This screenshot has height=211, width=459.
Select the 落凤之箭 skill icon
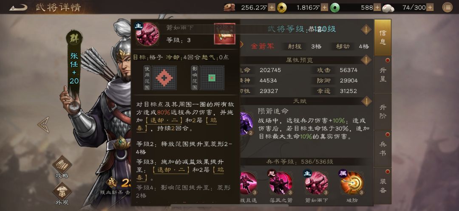coord(281,183)
